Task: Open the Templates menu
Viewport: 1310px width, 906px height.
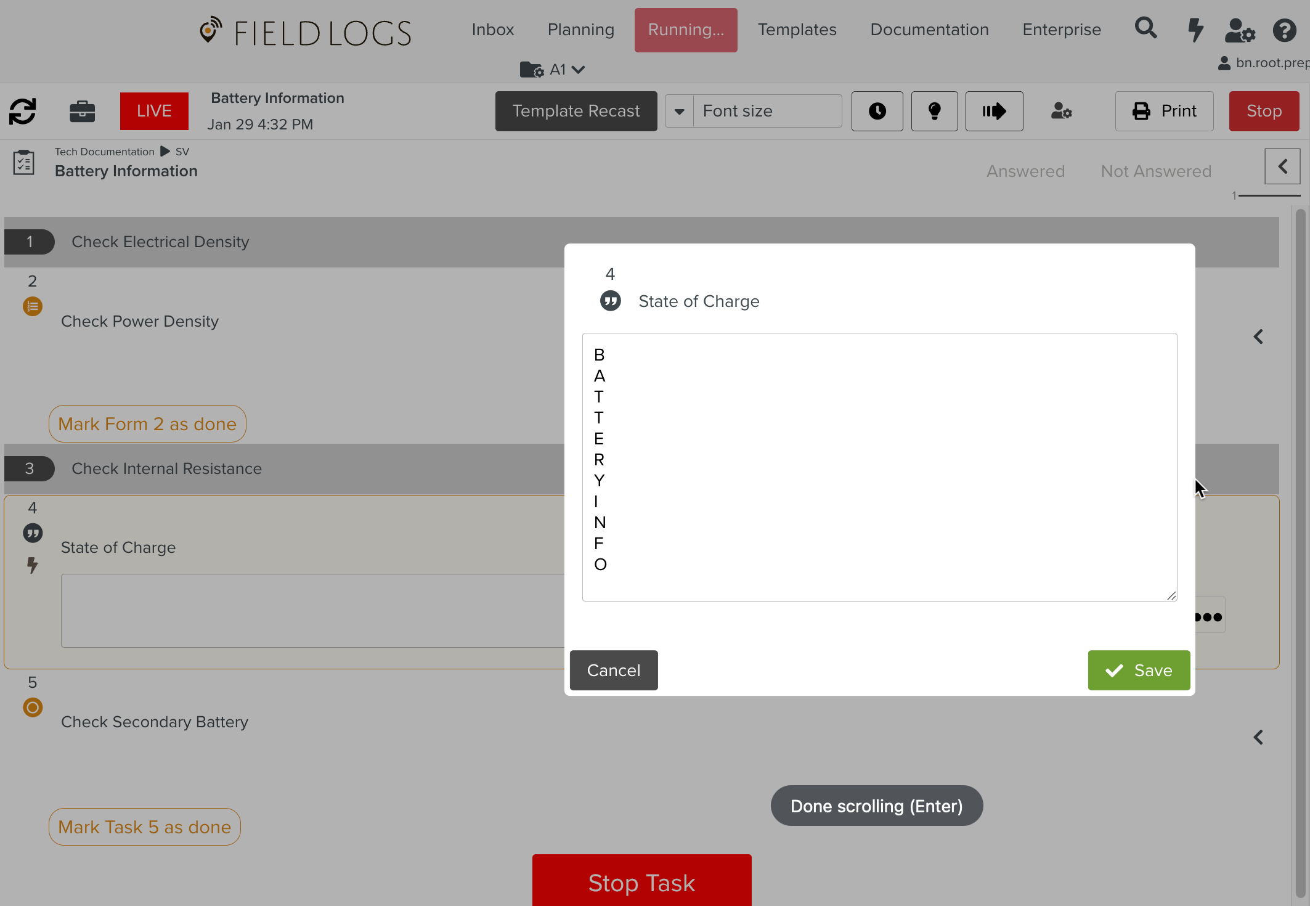Action: pos(797,30)
